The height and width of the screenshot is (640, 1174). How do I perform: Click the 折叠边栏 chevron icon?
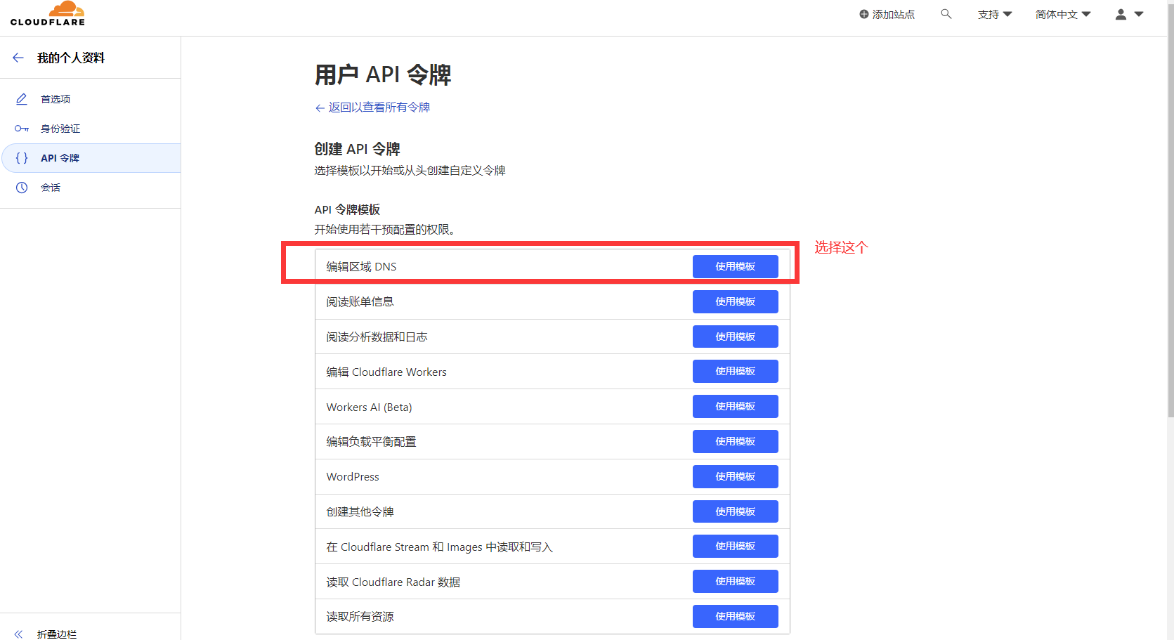[18, 634]
